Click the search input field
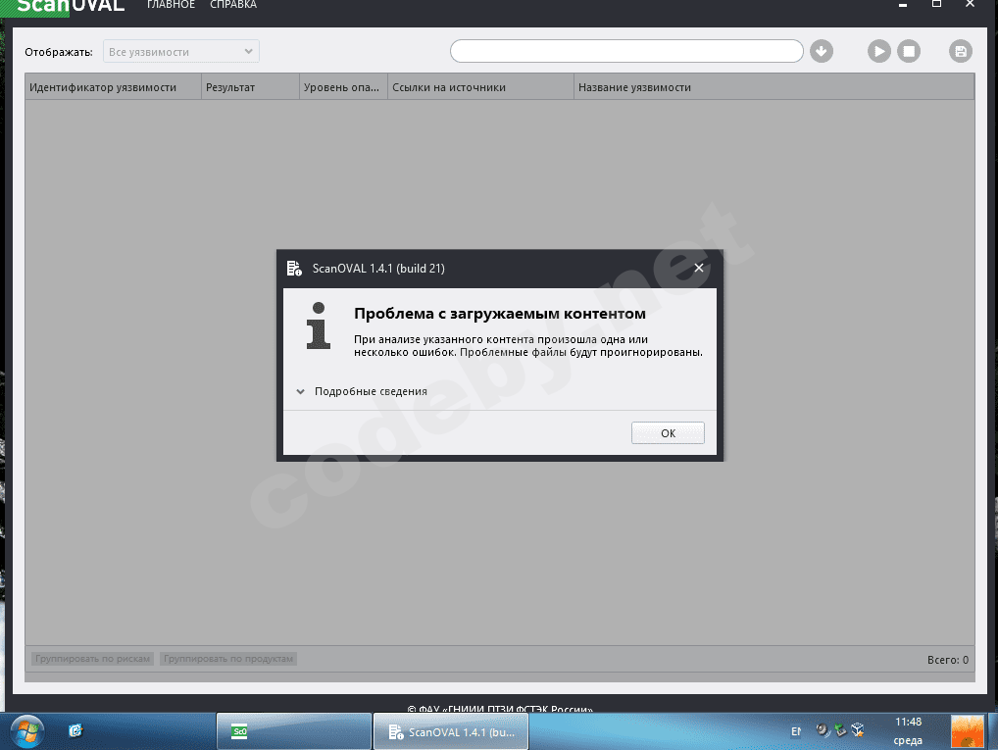 tap(626, 51)
